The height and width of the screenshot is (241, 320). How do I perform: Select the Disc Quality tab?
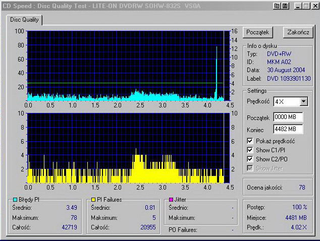[24, 19]
